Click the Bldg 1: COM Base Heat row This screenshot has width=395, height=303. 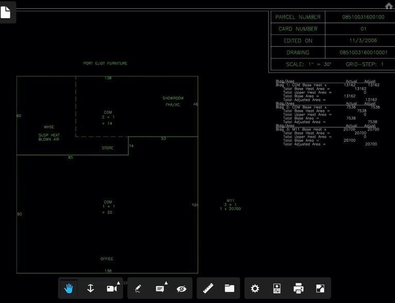327,85
